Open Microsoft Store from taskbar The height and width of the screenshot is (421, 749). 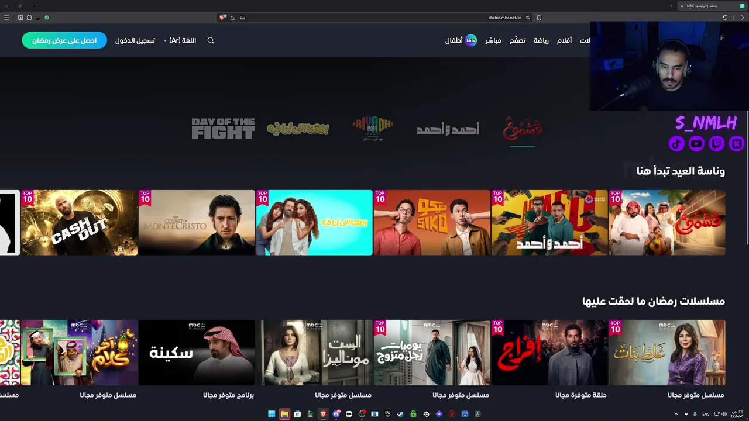tap(297, 414)
